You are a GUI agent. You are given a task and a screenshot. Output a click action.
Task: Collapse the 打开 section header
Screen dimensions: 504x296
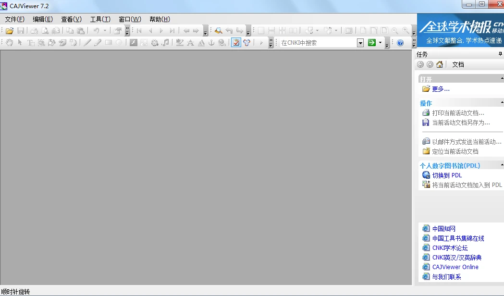click(461, 79)
